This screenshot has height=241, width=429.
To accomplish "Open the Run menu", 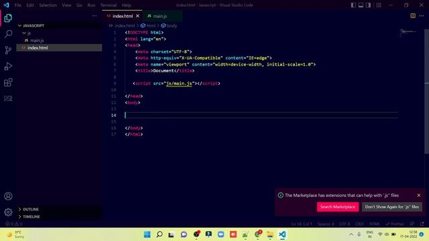I will [x=91, y=5].
